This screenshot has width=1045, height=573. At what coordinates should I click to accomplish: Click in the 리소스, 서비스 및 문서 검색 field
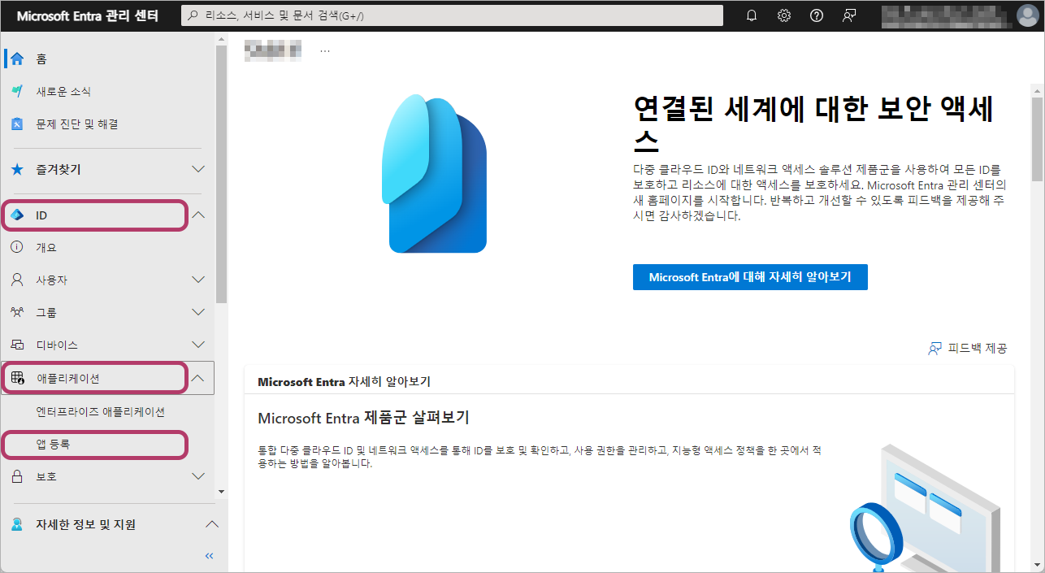click(452, 15)
